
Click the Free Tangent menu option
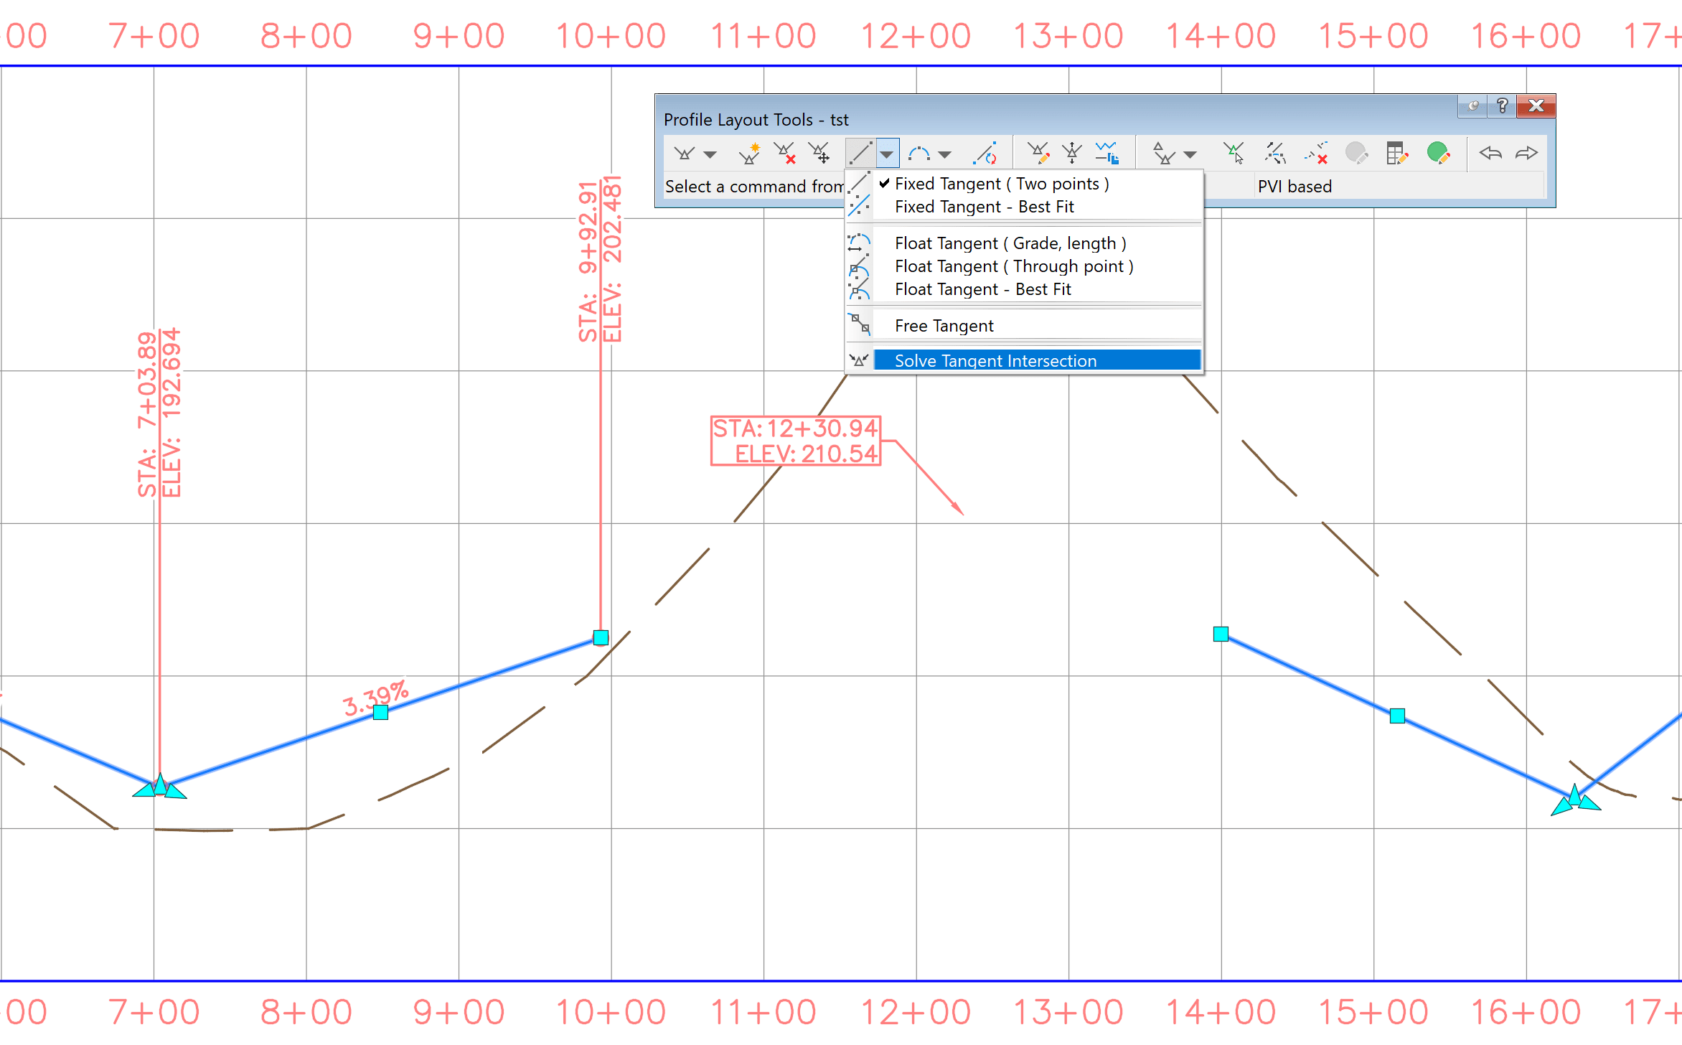coord(944,326)
